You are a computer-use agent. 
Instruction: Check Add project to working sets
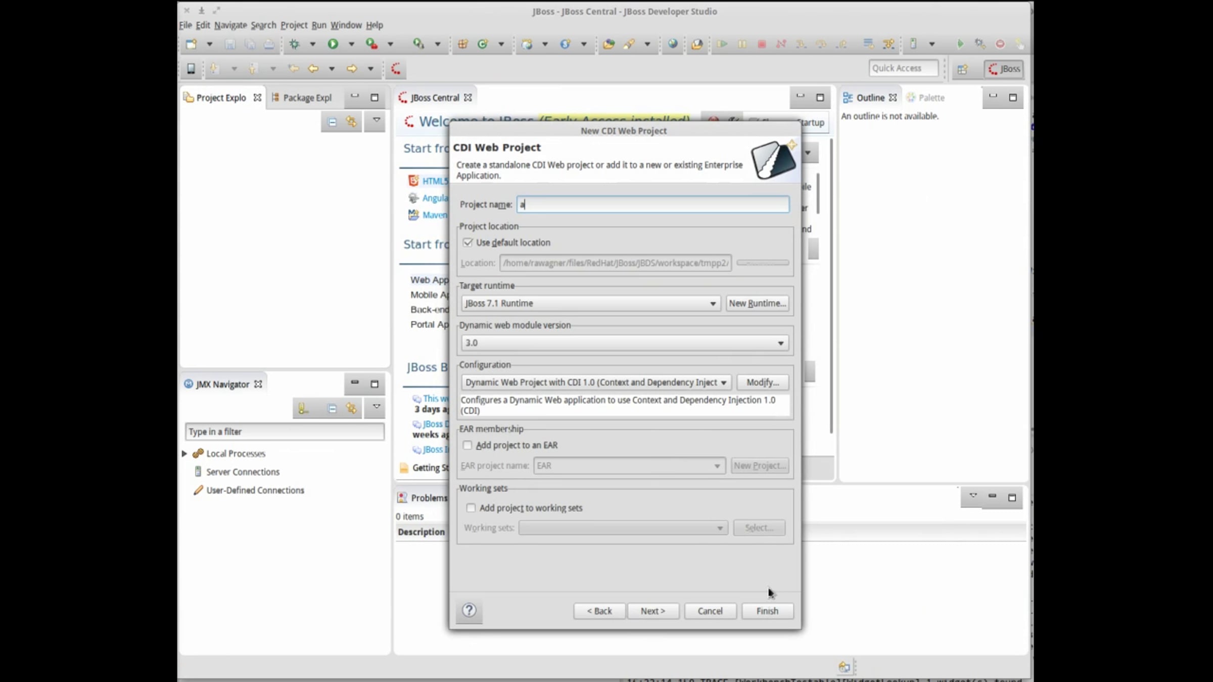point(471,508)
